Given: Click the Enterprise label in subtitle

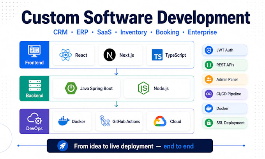Looking at the screenshot, I should coord(202,32).
